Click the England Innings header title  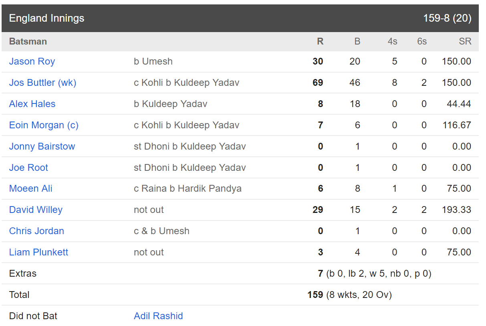46,18
